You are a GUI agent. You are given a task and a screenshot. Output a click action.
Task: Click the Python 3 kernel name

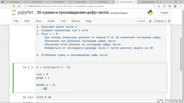tap(160, 21)
